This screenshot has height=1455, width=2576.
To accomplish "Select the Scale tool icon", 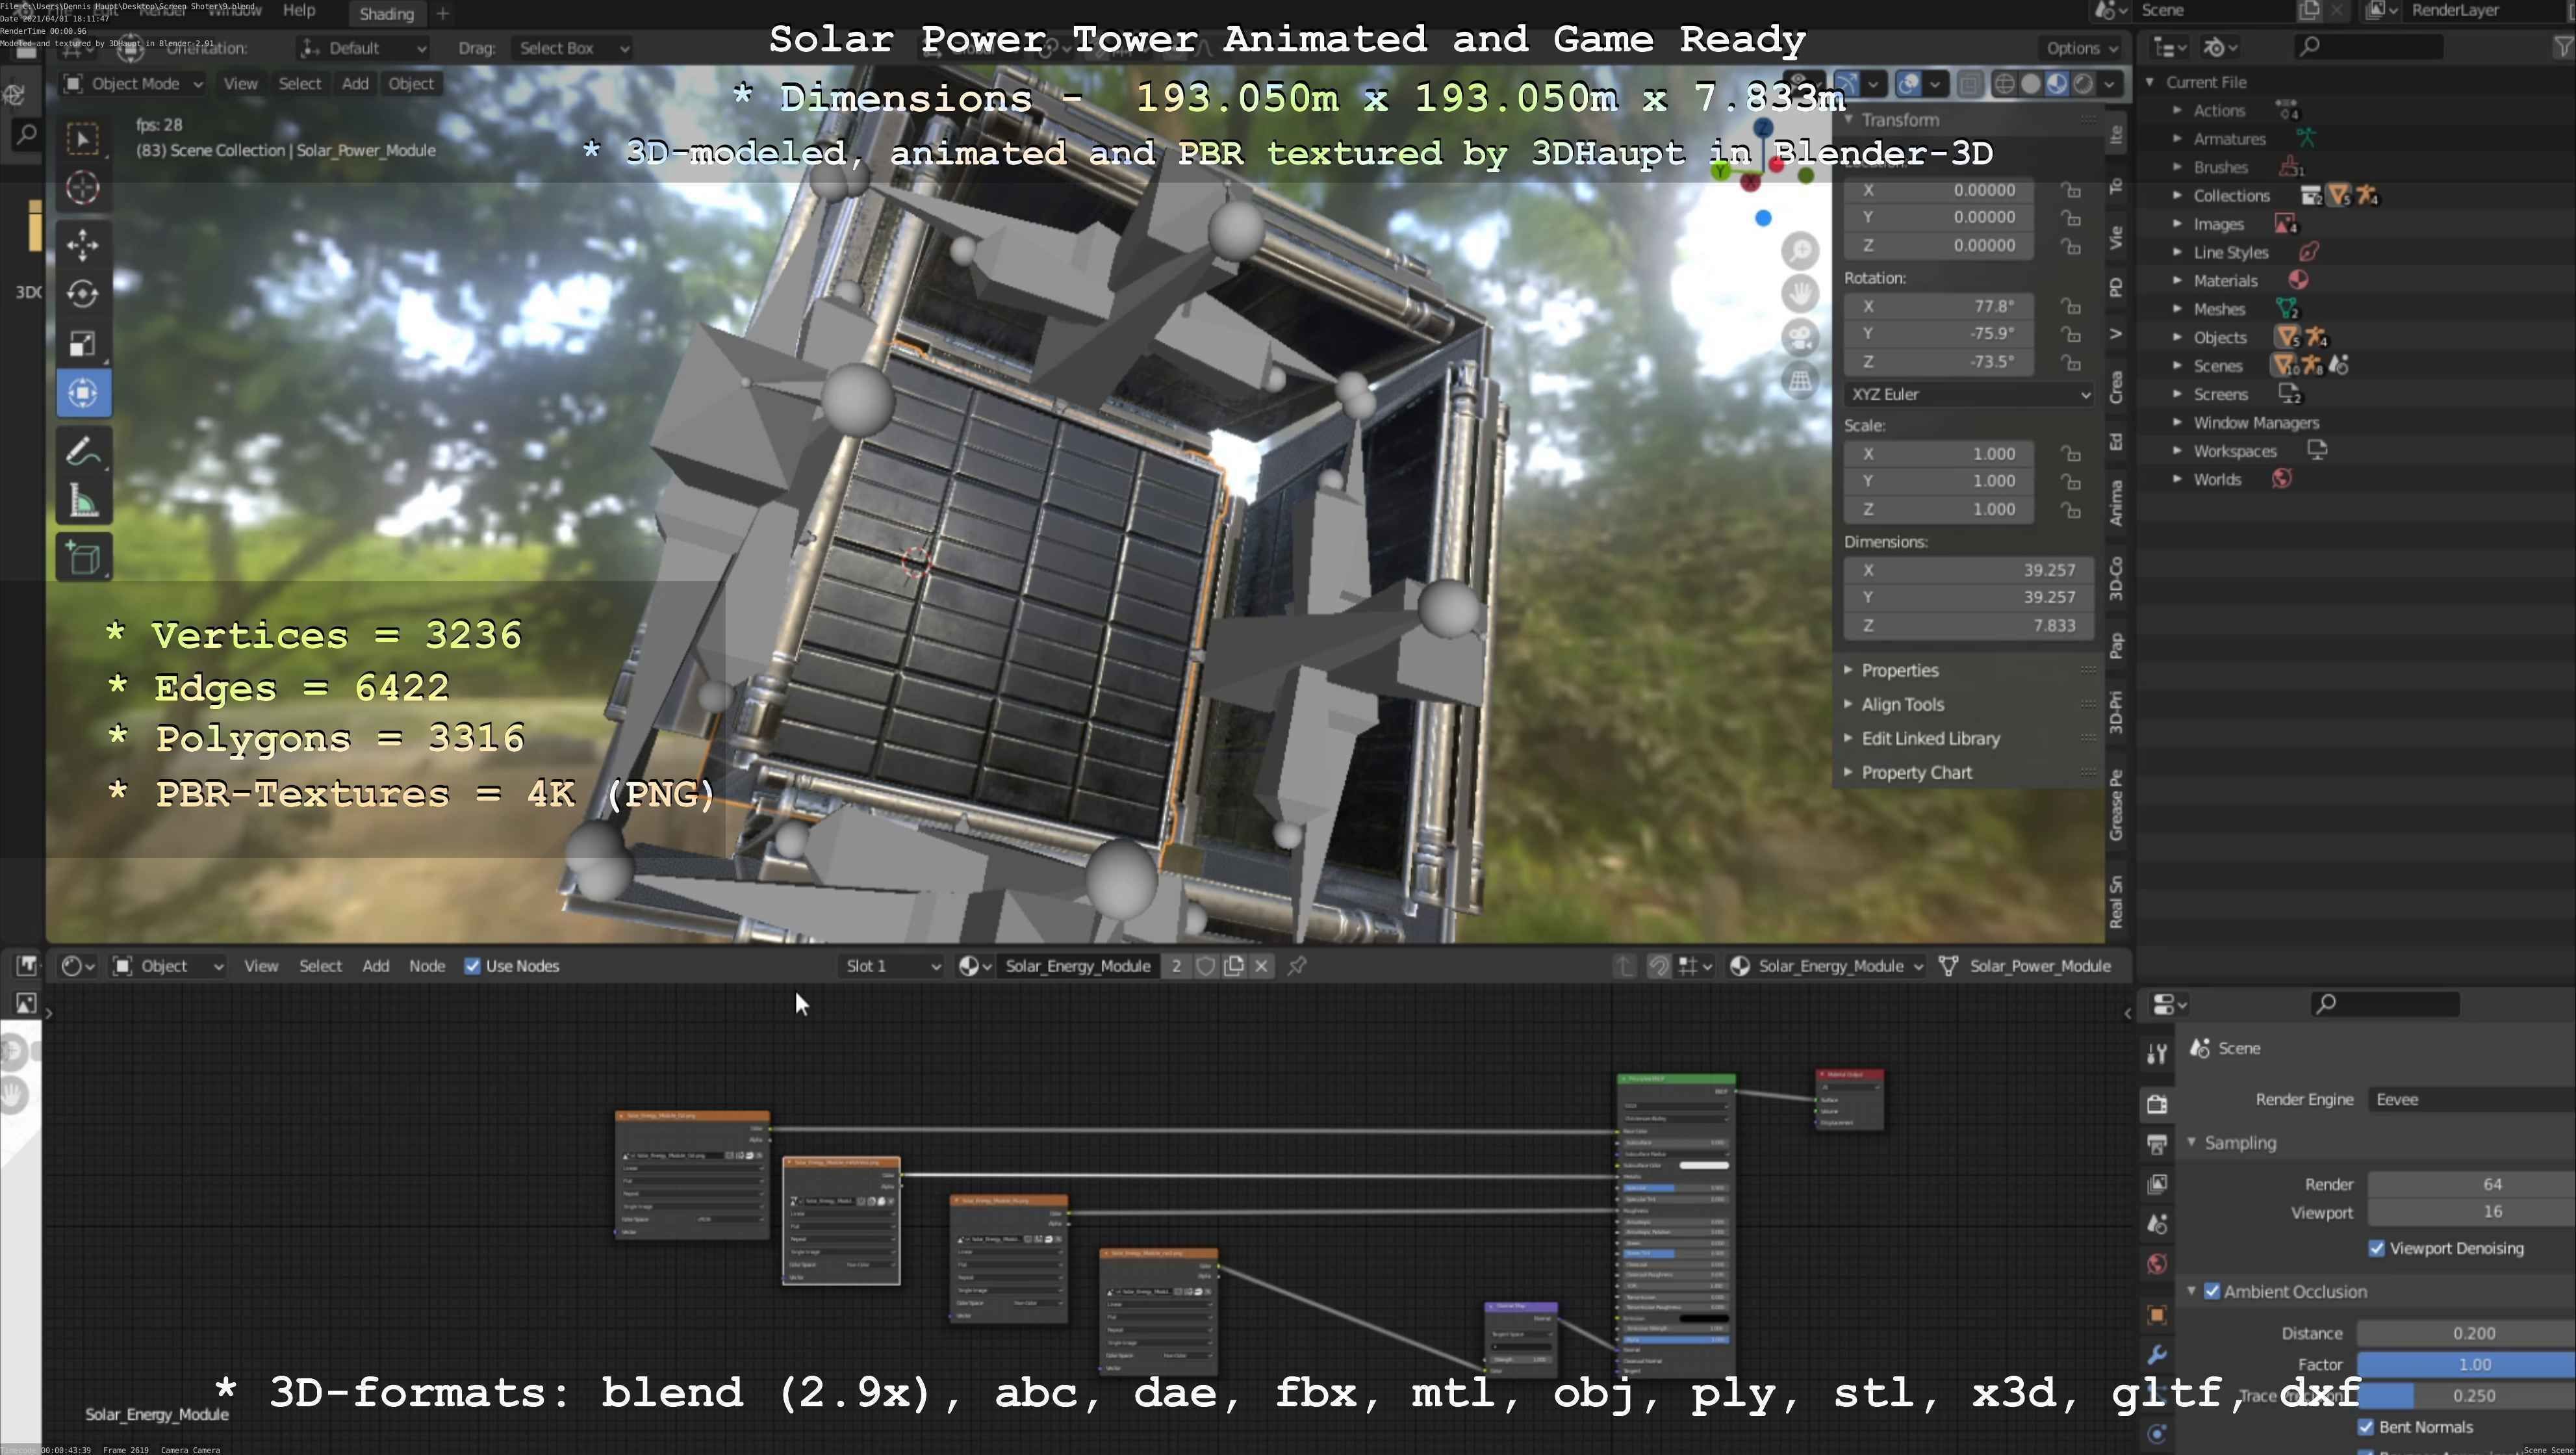I will (83, 344).
